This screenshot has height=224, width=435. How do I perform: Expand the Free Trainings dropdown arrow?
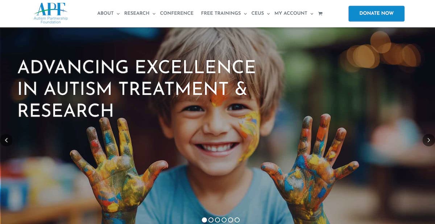click(245, 14)
